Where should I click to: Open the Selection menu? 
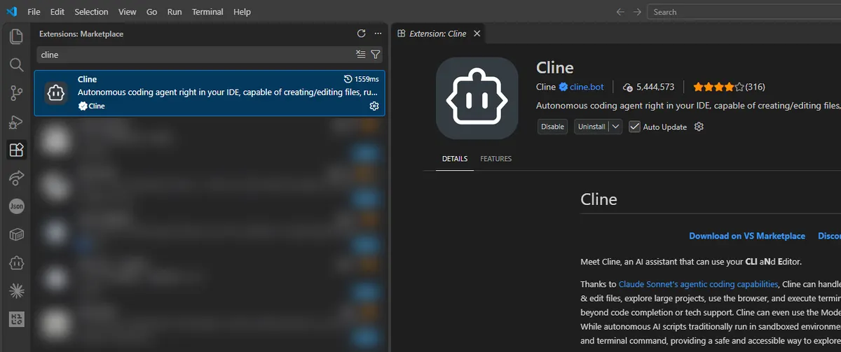(91, 12)
